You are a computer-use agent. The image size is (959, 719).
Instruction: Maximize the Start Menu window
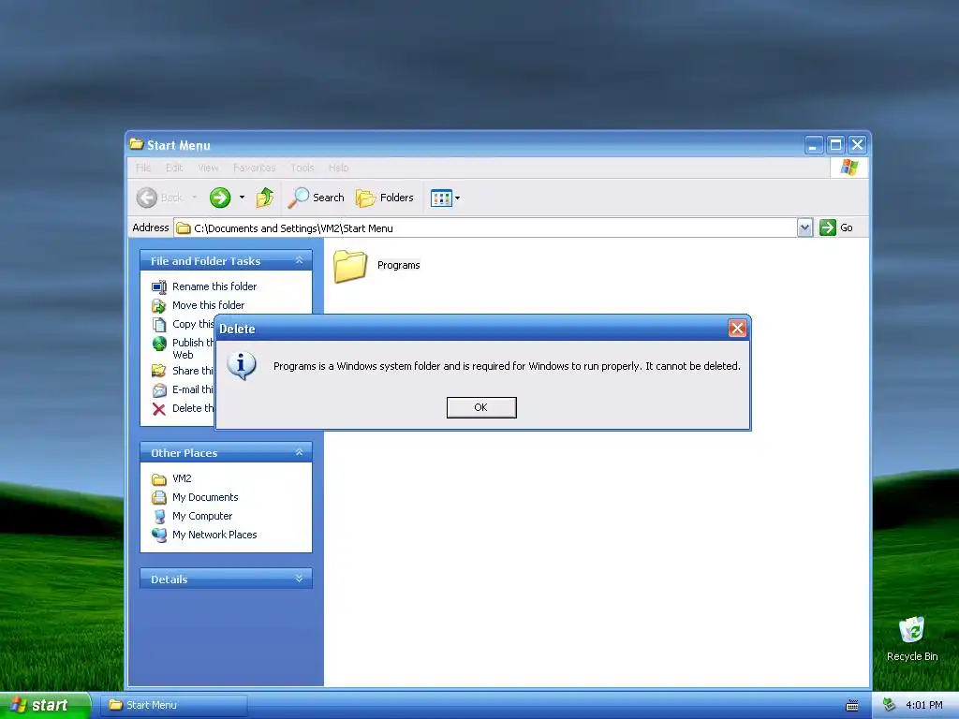click(835, 145)
